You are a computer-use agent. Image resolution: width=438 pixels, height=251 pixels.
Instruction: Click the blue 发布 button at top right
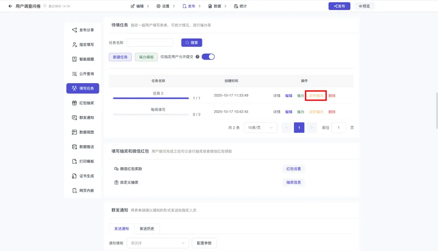[x=339, y=6]
